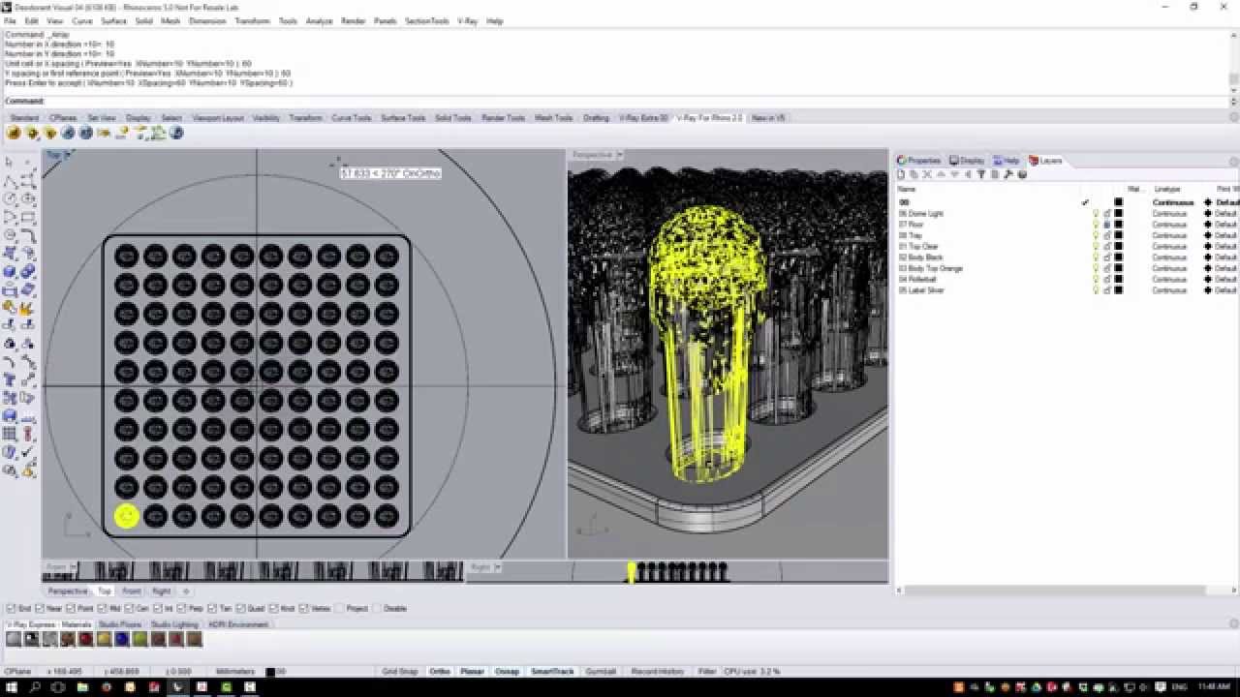Open the Front viewport title dropdown

point(74,567)
